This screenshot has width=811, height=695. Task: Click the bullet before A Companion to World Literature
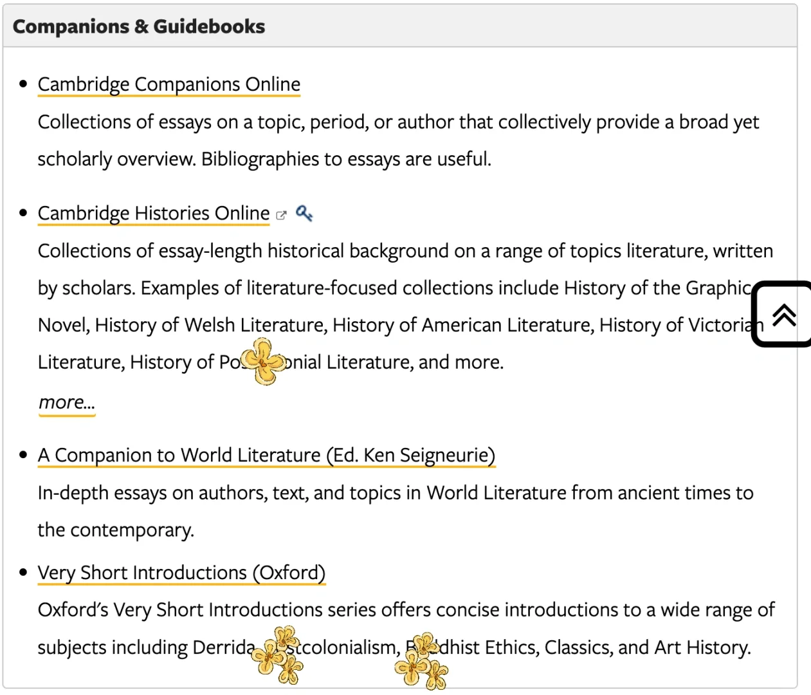[x=24, y=455]
